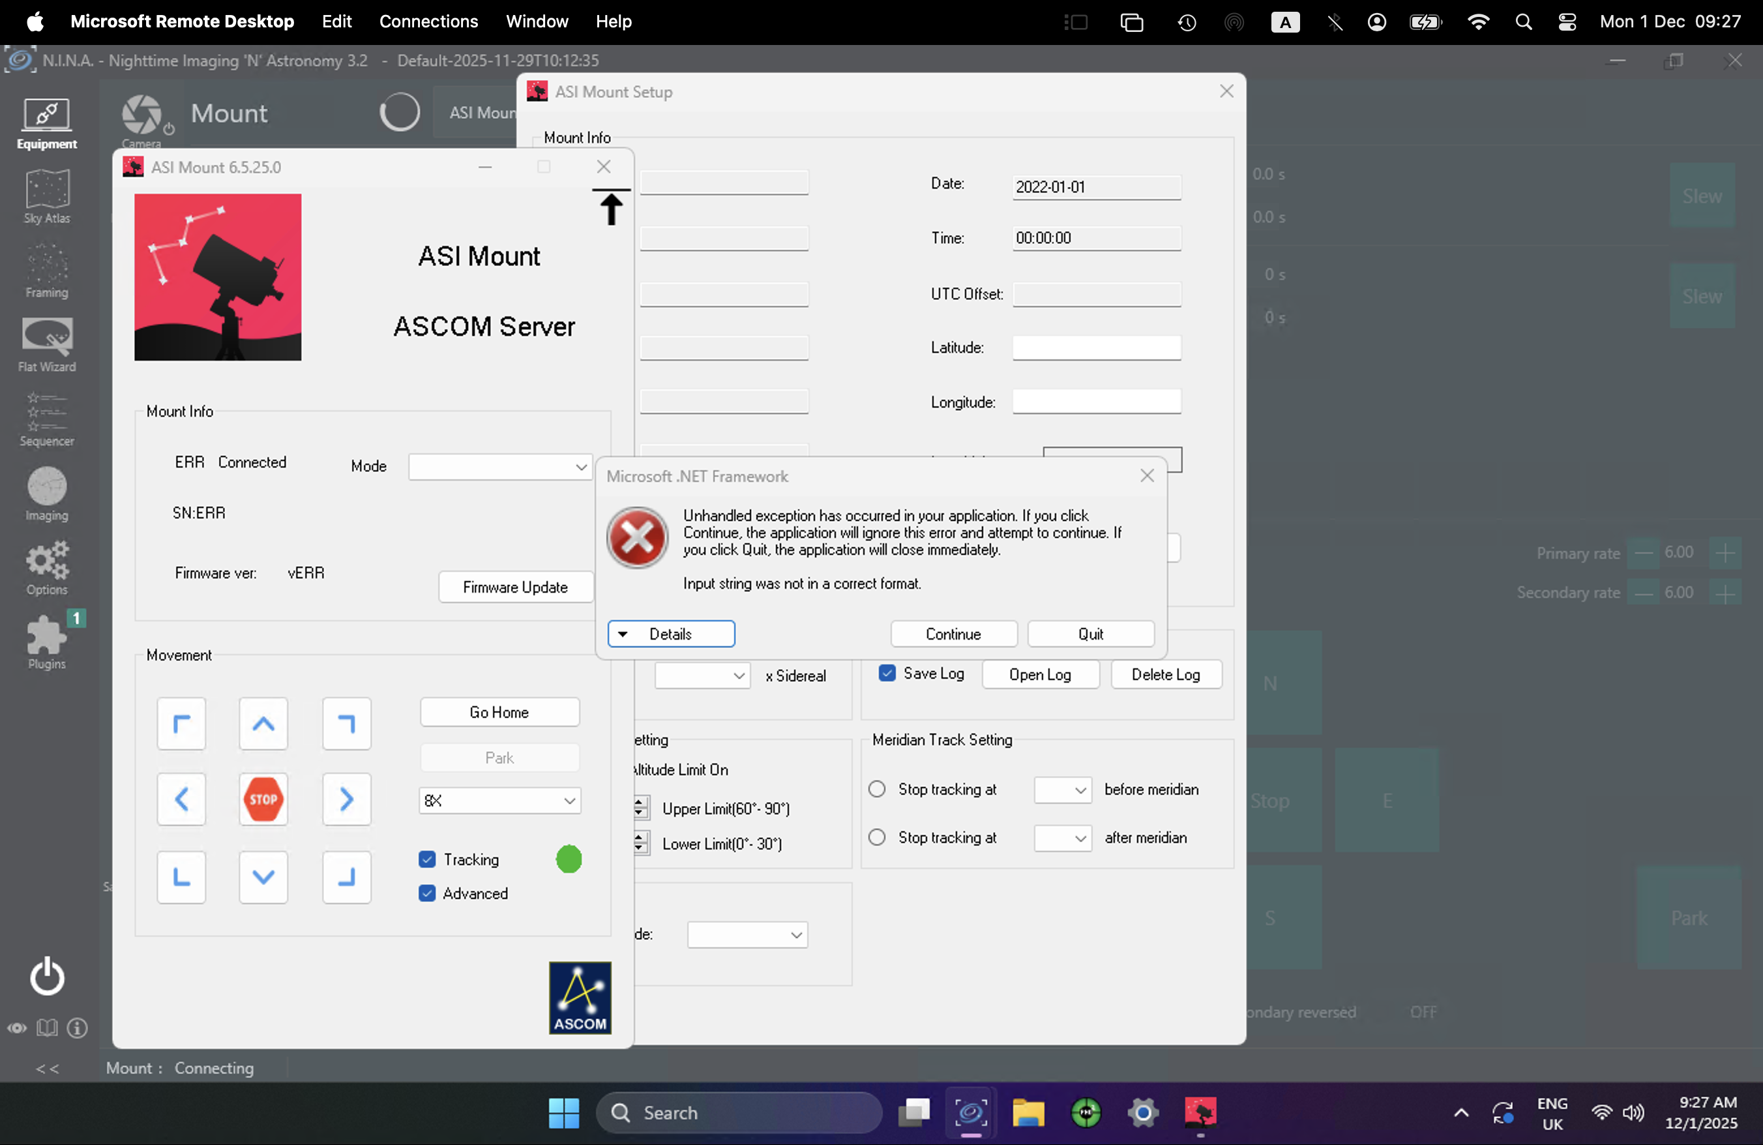Screen dimensions: 1763x1145
Task: Click inside the Latitude input field
Action: 1095,348
